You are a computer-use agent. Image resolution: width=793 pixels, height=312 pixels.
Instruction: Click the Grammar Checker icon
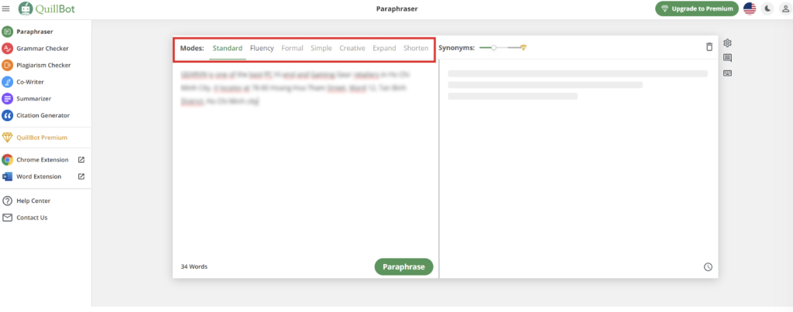pyautogui.click(x=8, y=49)
